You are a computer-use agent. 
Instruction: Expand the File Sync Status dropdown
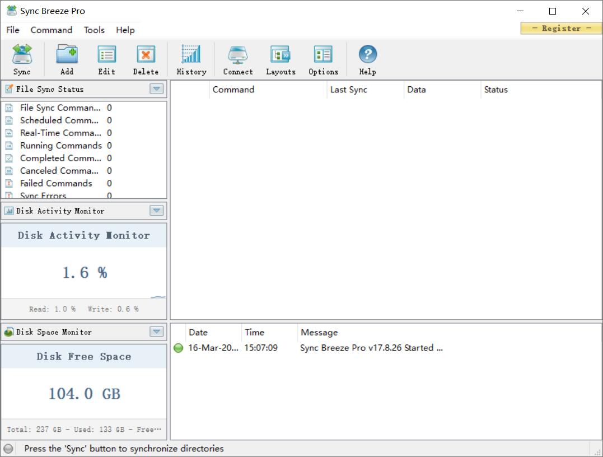tap(157, 89)
